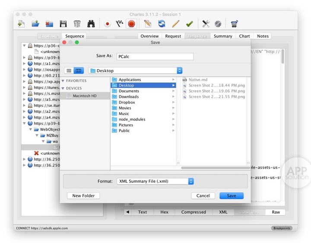Click the binoculars Find icon in toolbar
The height and width of the screenshot is (247, 311).
pyautogui.click(x=91, y=24)
